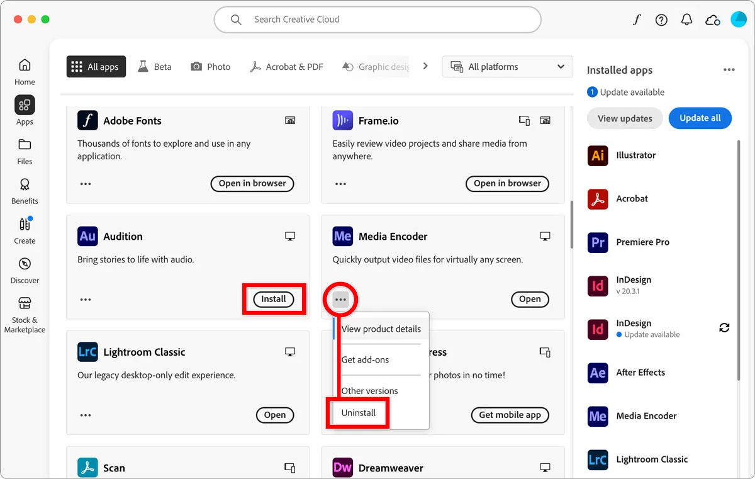Switch to the Photo tab

(x=211, y=67)
